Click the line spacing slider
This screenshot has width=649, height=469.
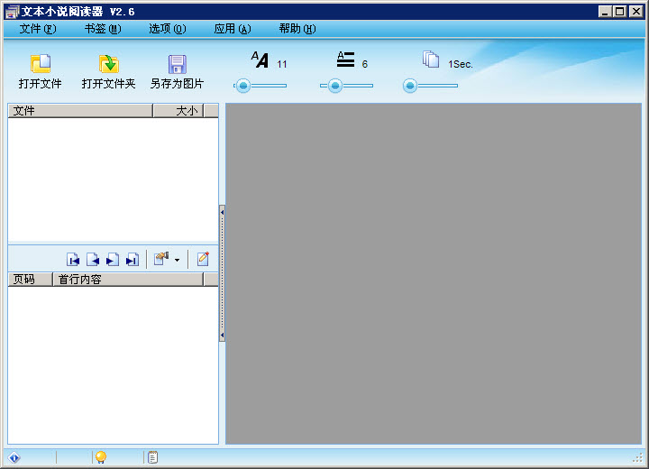point(346,86)
